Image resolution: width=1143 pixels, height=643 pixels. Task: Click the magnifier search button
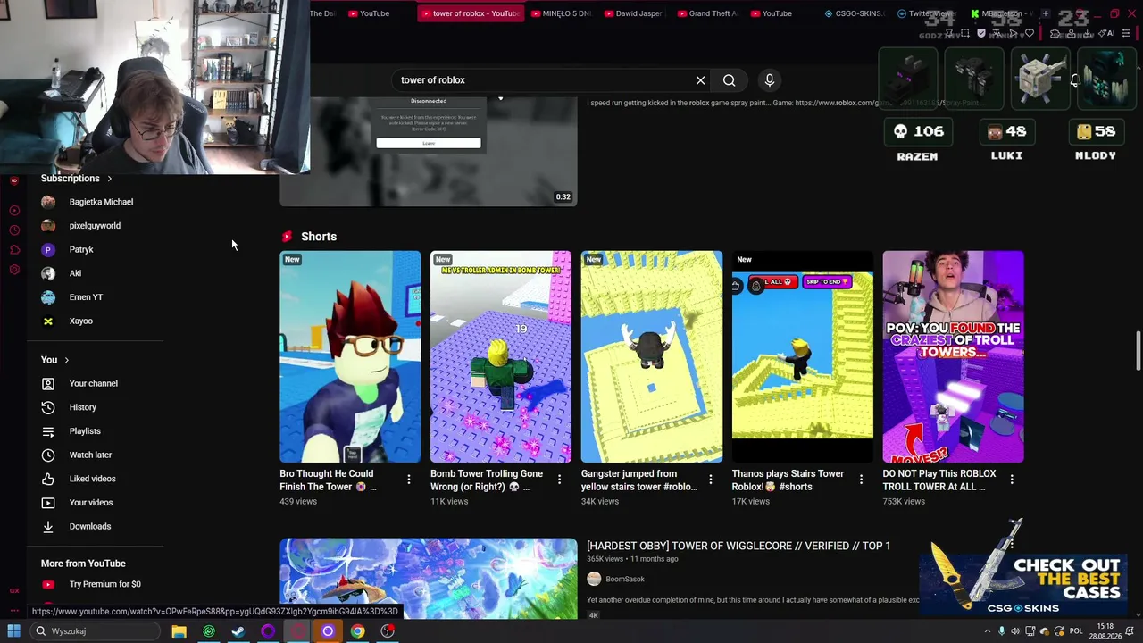coord(730,80)
